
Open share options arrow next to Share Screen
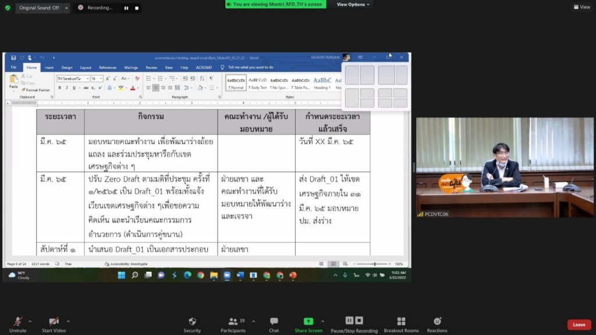322,322
